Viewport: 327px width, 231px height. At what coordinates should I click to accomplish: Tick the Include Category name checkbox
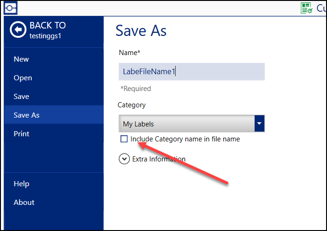pos(124,139)
